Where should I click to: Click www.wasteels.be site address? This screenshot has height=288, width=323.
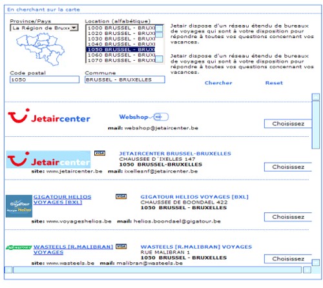(x=70, y=263)
